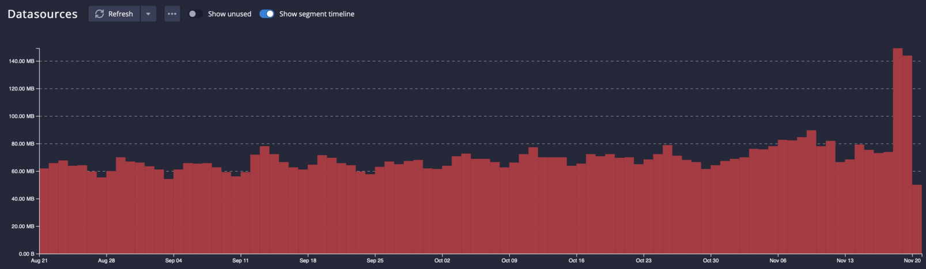The height and width of the screenshot is (269, 926).
Task: Click the second tallest bar near 144 MB
Action: pyautogui.click(x=907, y=156)
